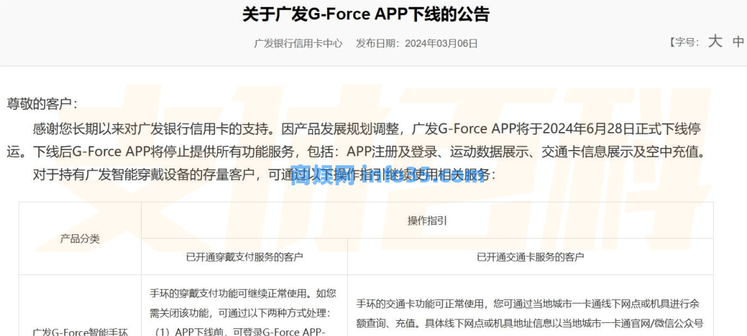Select the 已开通交通卡服务的客户 column header
This screenshot has height=336, width=747.
coord(531,256)
